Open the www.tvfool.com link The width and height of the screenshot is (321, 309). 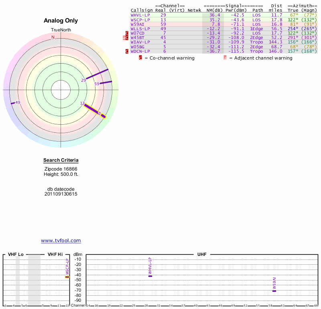(61, 241)
